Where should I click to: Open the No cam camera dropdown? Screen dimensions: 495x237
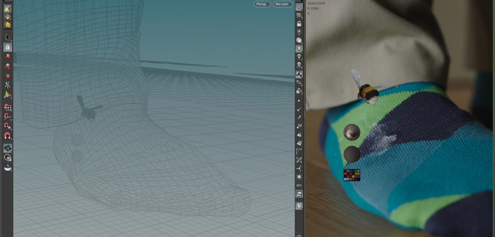pyautogui.click(x=283, y=4)
